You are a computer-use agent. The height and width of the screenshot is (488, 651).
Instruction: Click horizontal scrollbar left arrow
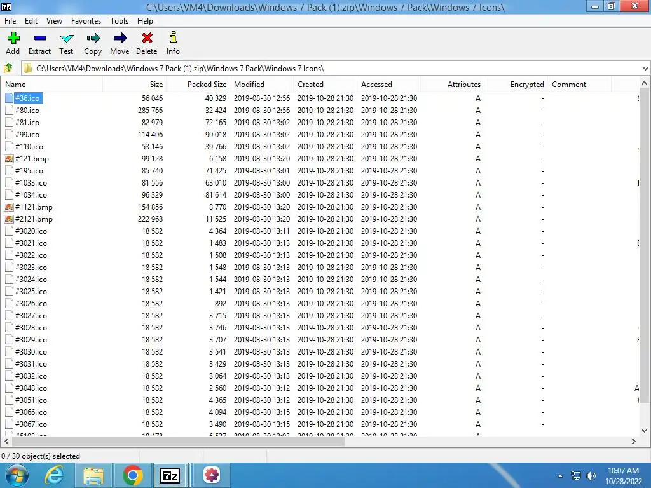[x=6, y=441]
